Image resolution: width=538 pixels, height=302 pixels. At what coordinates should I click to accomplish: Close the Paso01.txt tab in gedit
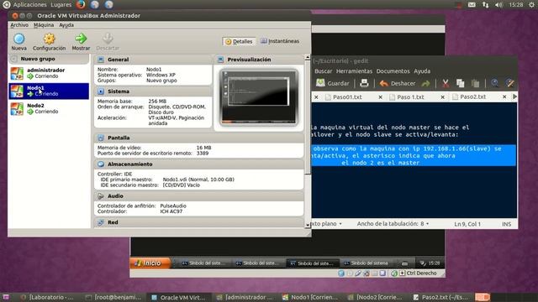pos(380,97)
